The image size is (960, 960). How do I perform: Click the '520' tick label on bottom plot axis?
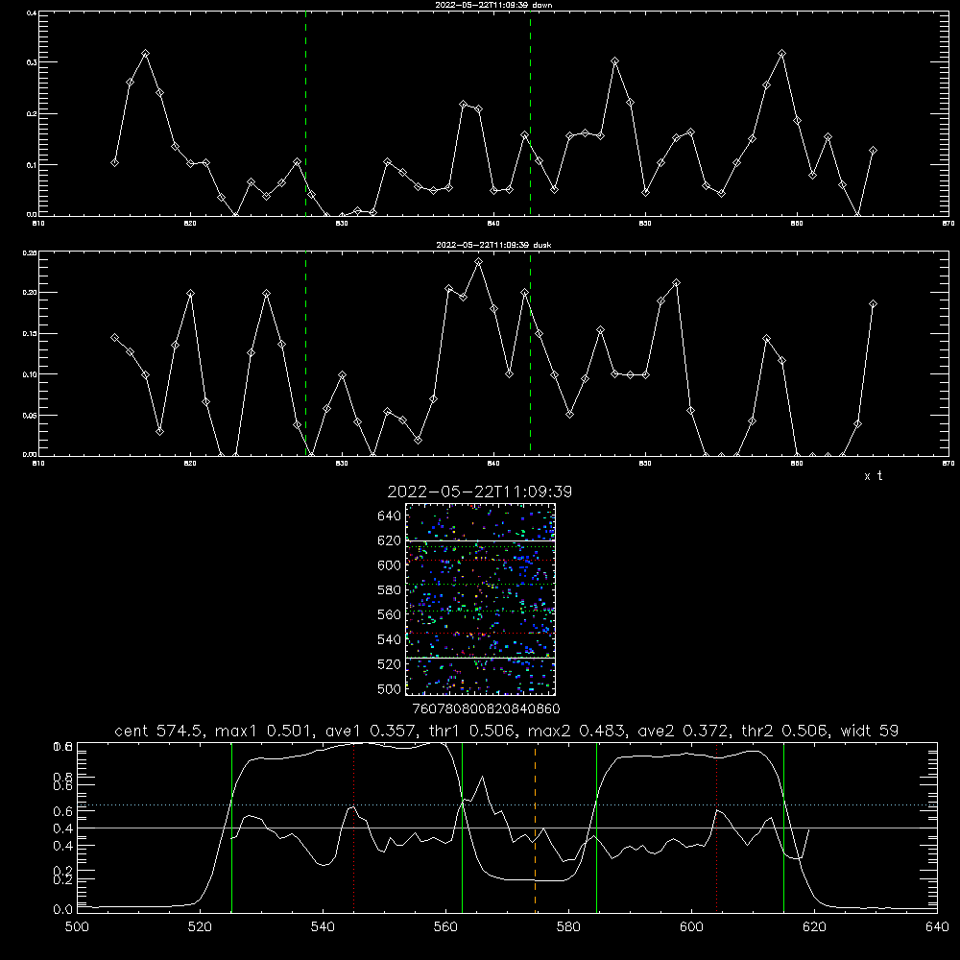200,927
